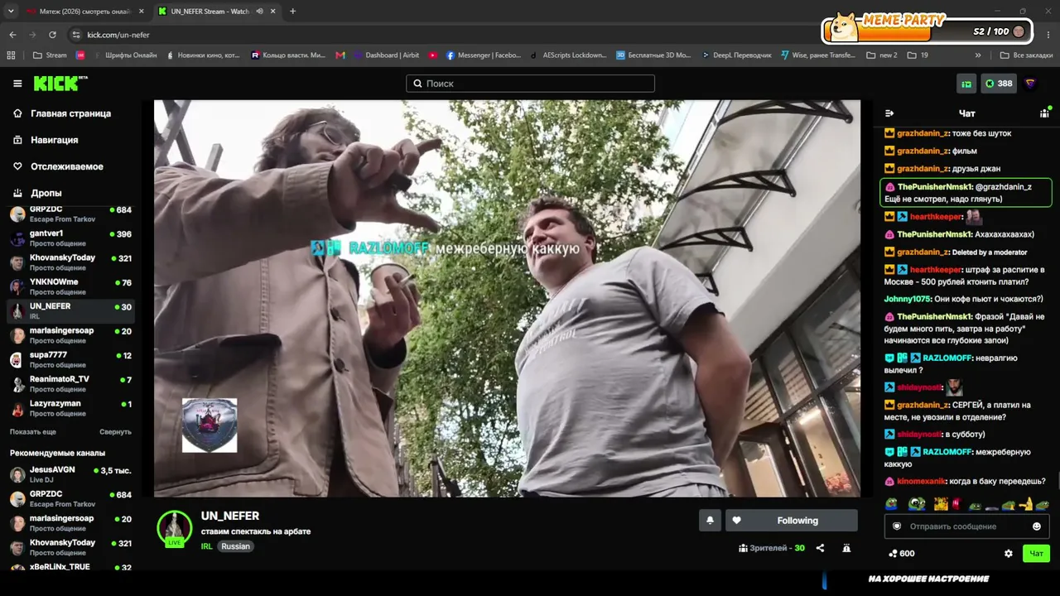Collapse the chat panel with the arrow icon
Image resolution: width=1060 pixels, height=596 pixels.
click(x=889, y=113)
